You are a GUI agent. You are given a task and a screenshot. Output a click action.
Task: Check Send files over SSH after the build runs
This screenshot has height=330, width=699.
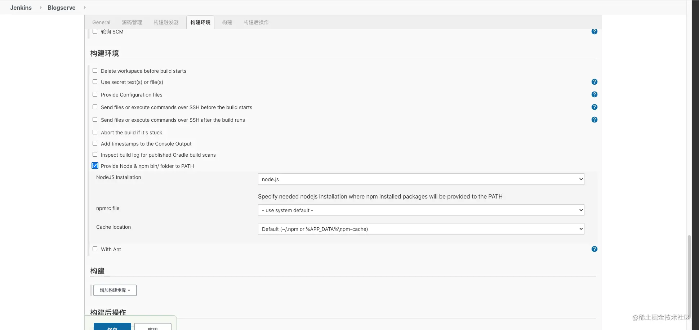click(x=95, y=120)
